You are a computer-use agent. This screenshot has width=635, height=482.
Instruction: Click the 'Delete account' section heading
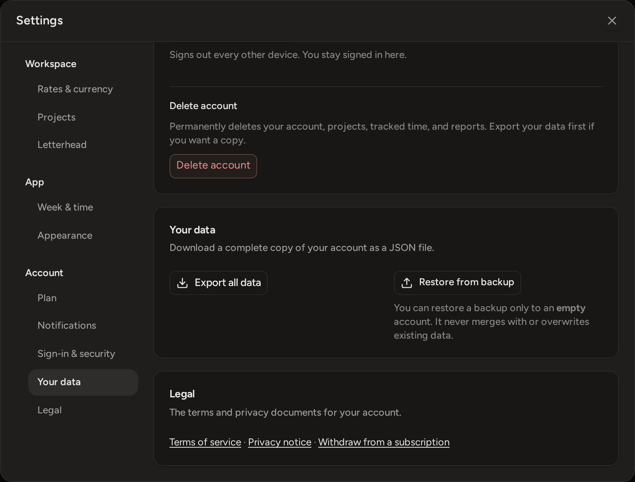coord(203,106)
